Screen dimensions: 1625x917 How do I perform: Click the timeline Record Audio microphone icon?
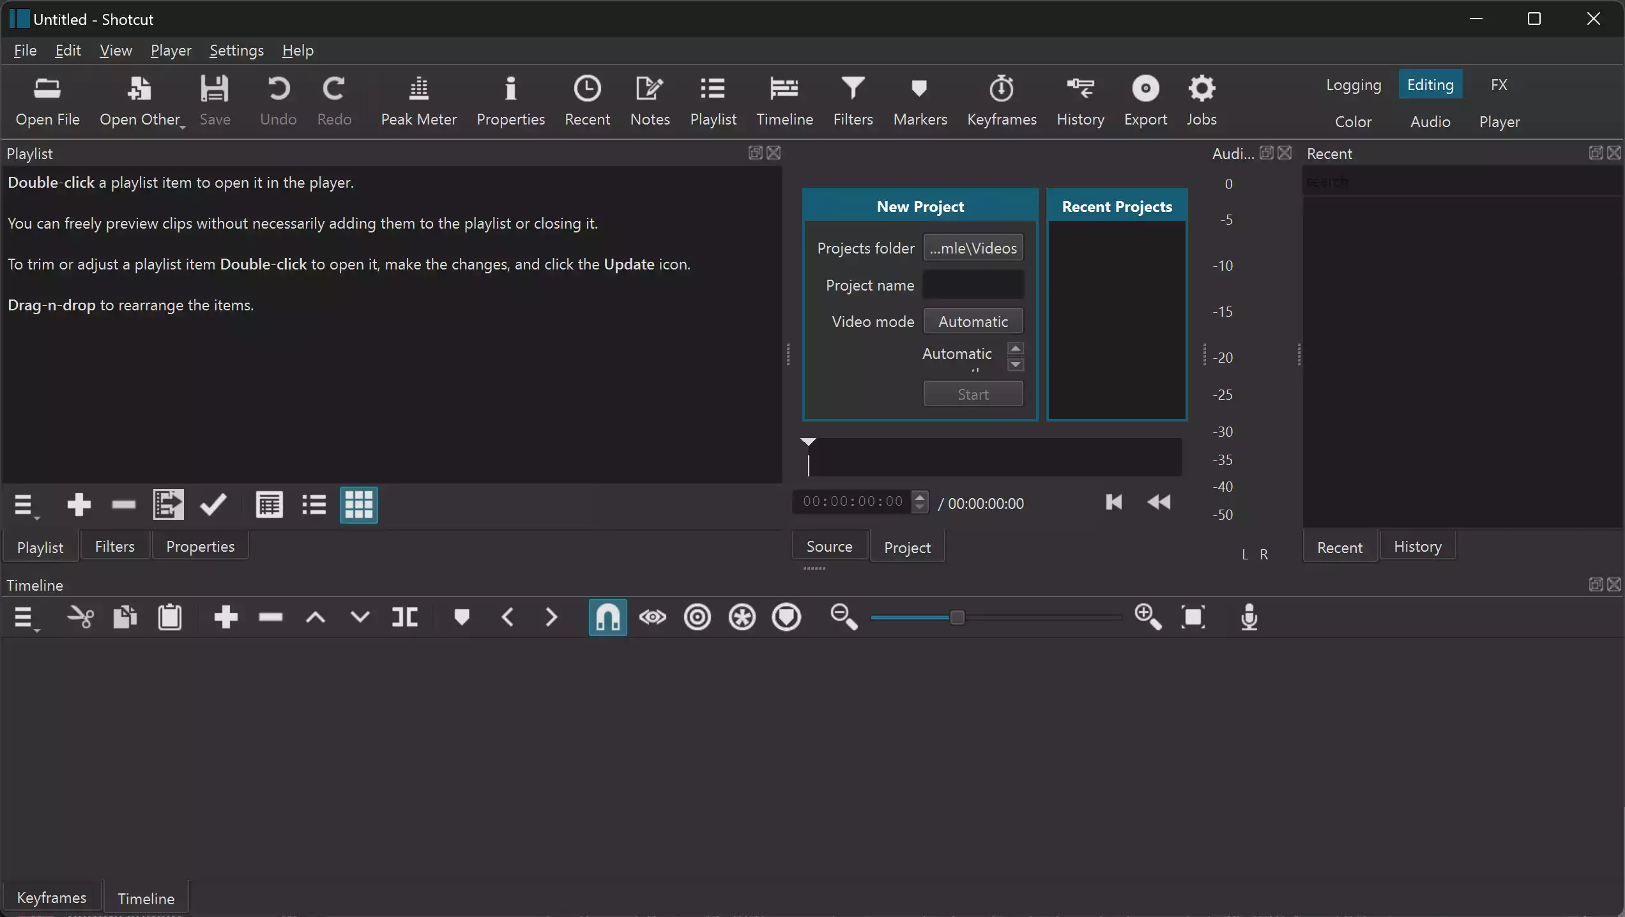click(x=1249, y=618)
